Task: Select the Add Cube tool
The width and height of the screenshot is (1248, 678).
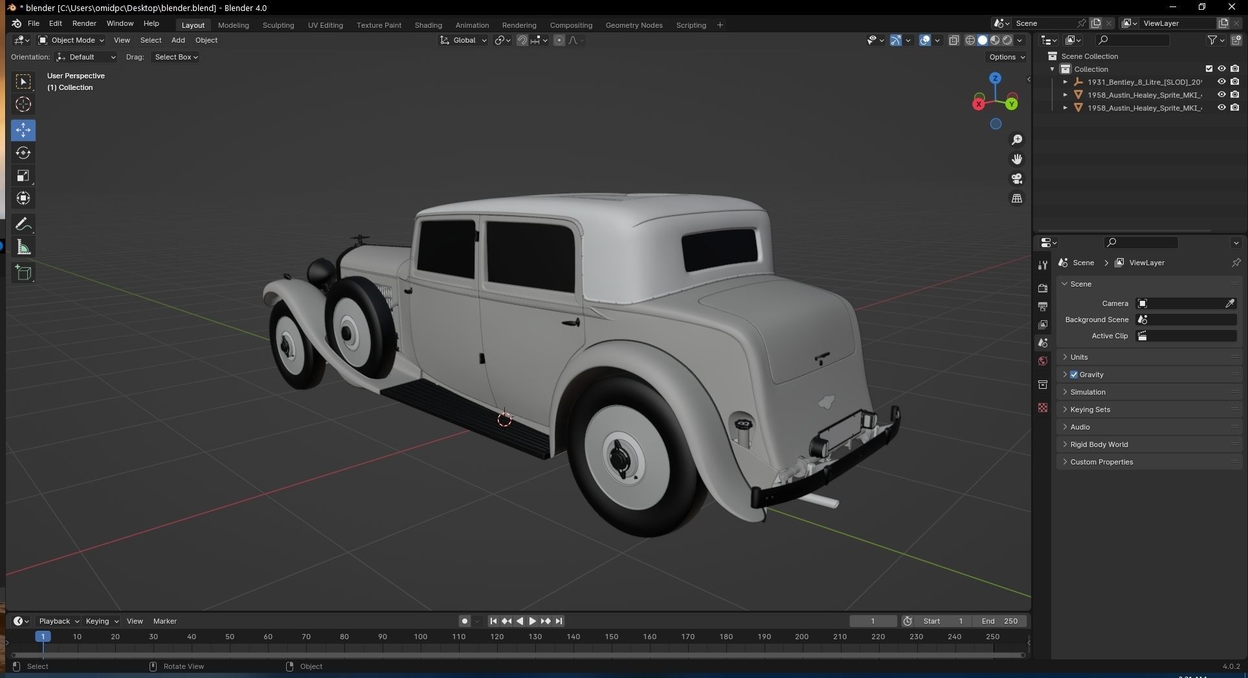Action: coord(23,273)
